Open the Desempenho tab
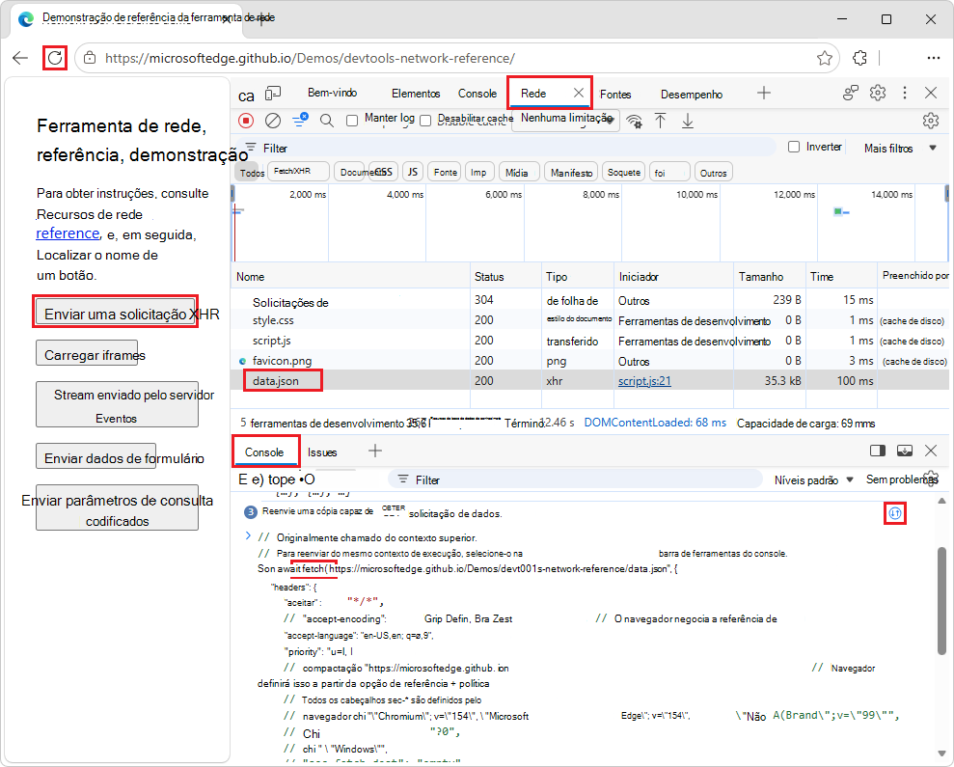The width and height of the screenshot is (954, 767). pos(692,94)
